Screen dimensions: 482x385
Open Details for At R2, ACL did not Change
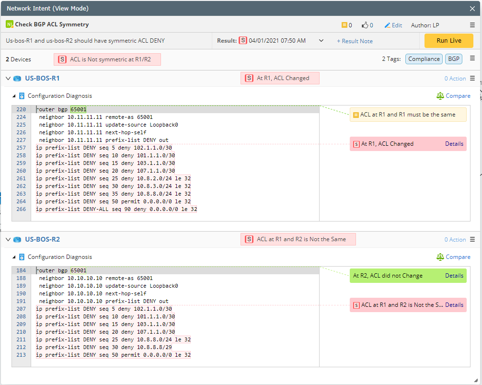click(454, 276)
